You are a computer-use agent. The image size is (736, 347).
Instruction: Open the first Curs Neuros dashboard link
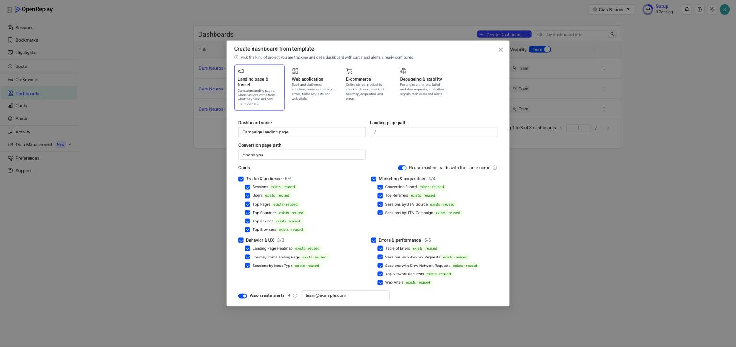[x=212, y=68]
